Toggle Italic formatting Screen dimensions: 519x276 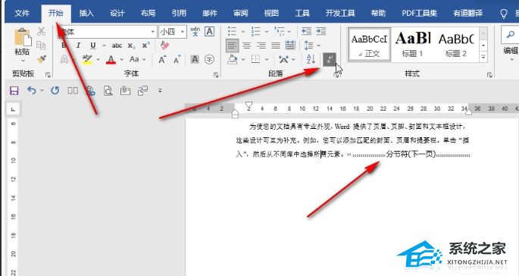(x=79, y=45)
